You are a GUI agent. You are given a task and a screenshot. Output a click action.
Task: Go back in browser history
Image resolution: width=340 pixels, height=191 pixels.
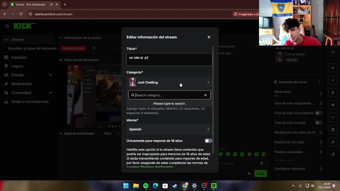coord(5,14)
